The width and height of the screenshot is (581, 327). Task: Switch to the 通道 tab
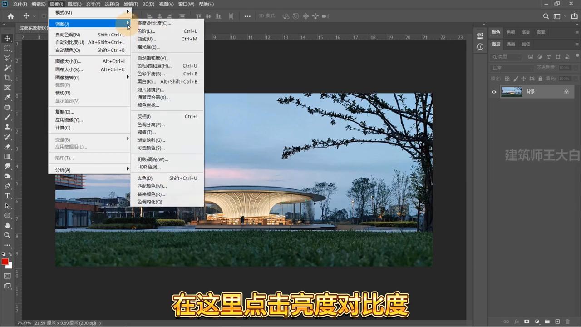pyautogui.click(x=511, y=44)
